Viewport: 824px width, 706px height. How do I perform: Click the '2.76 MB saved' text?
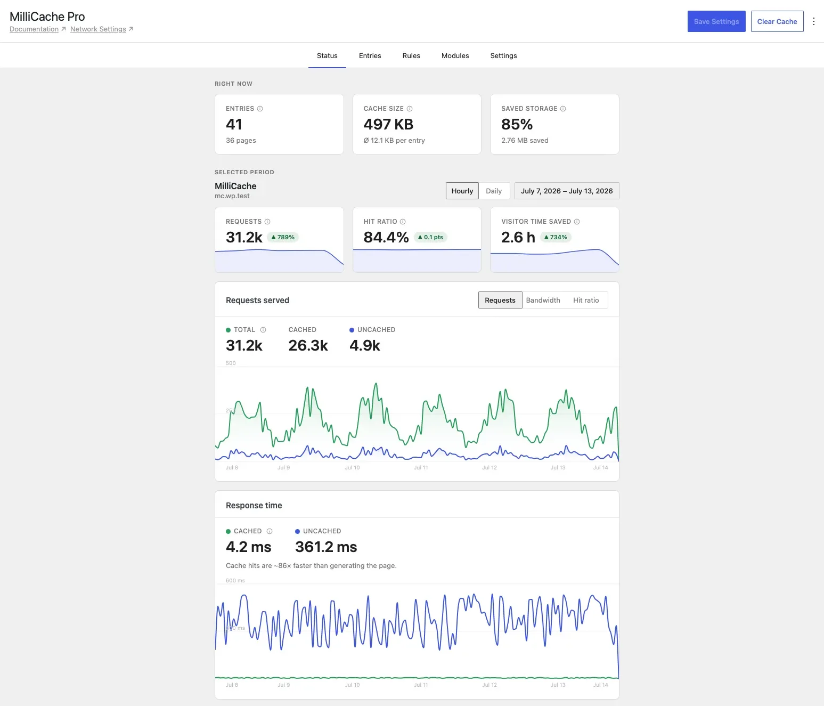coord(525,140)
